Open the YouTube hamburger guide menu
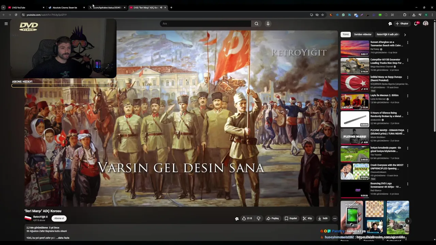Screen dimensions: 436x245 coord(6,23)
